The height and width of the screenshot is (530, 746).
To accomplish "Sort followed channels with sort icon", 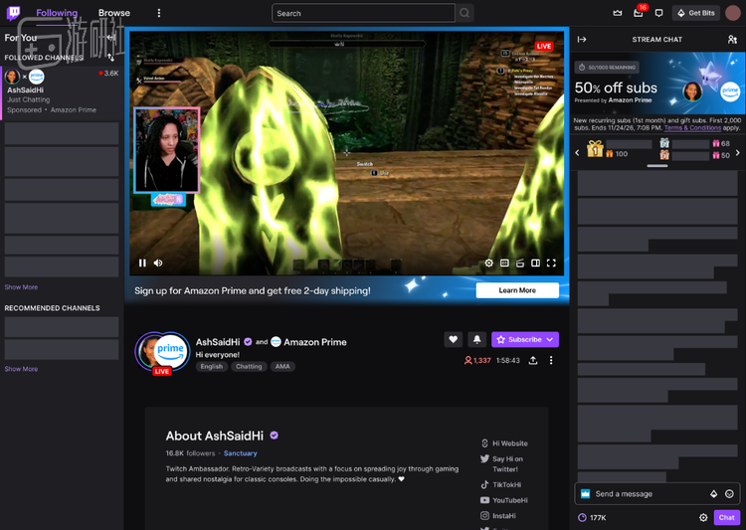I will (x=110, y=58).
